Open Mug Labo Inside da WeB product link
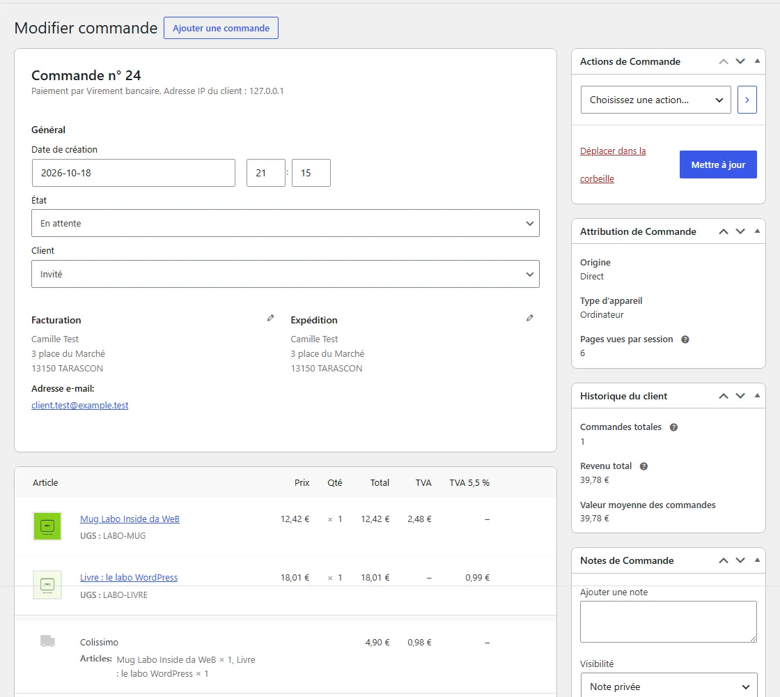780x697 pixels. click(x=130, y=519)
